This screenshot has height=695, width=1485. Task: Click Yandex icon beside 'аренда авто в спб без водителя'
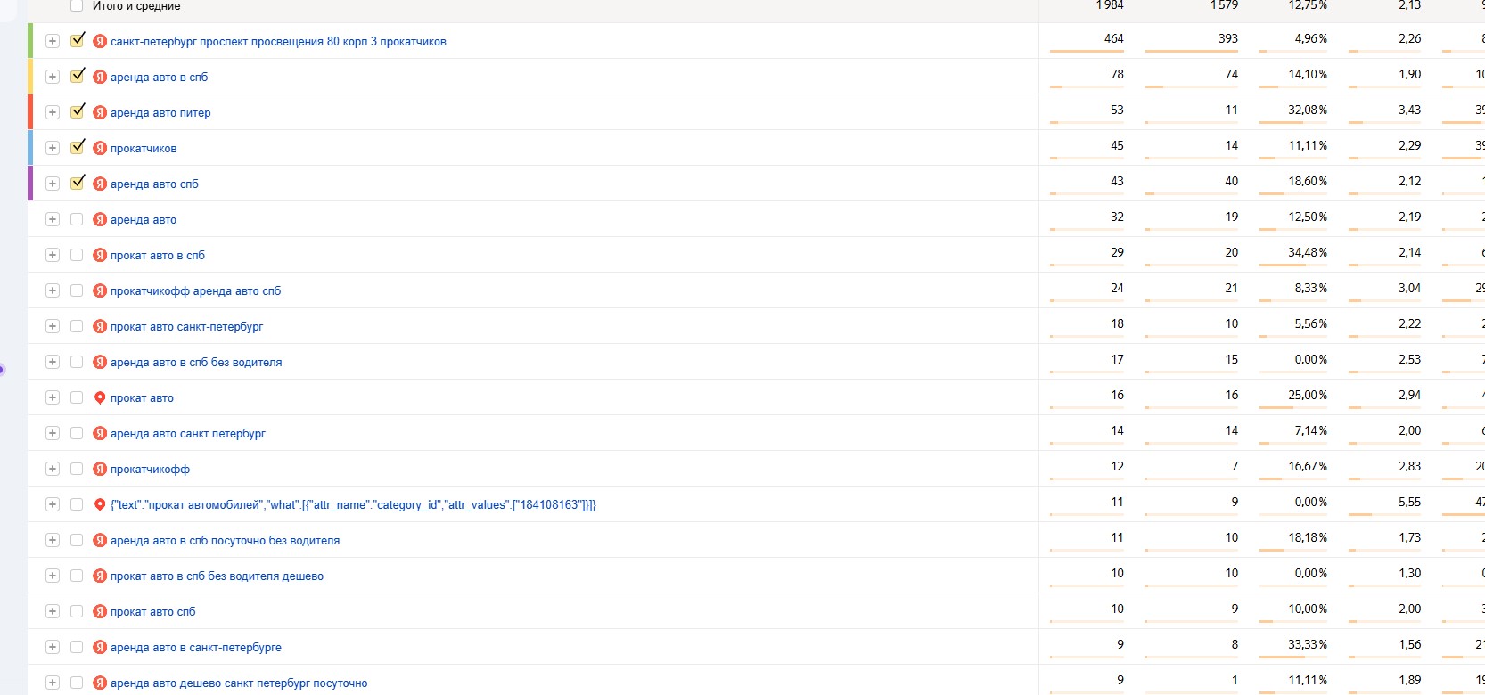tap(100, 362)
